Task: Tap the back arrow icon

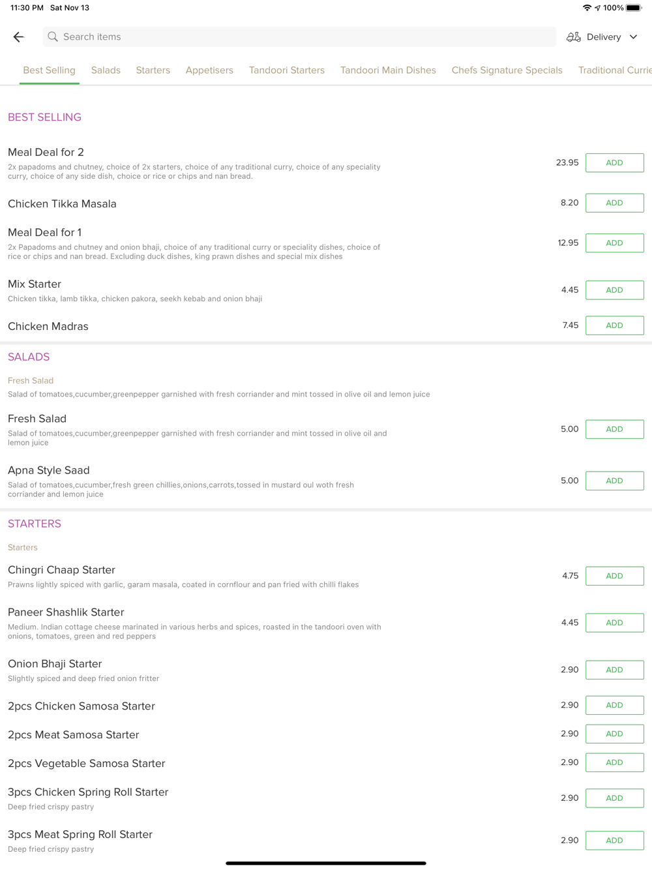Action: tap(18, 37)
